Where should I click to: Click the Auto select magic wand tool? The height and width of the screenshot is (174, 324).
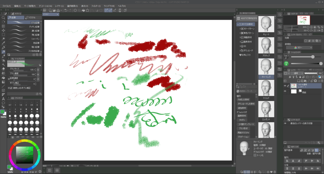click(x=3, y=39)
